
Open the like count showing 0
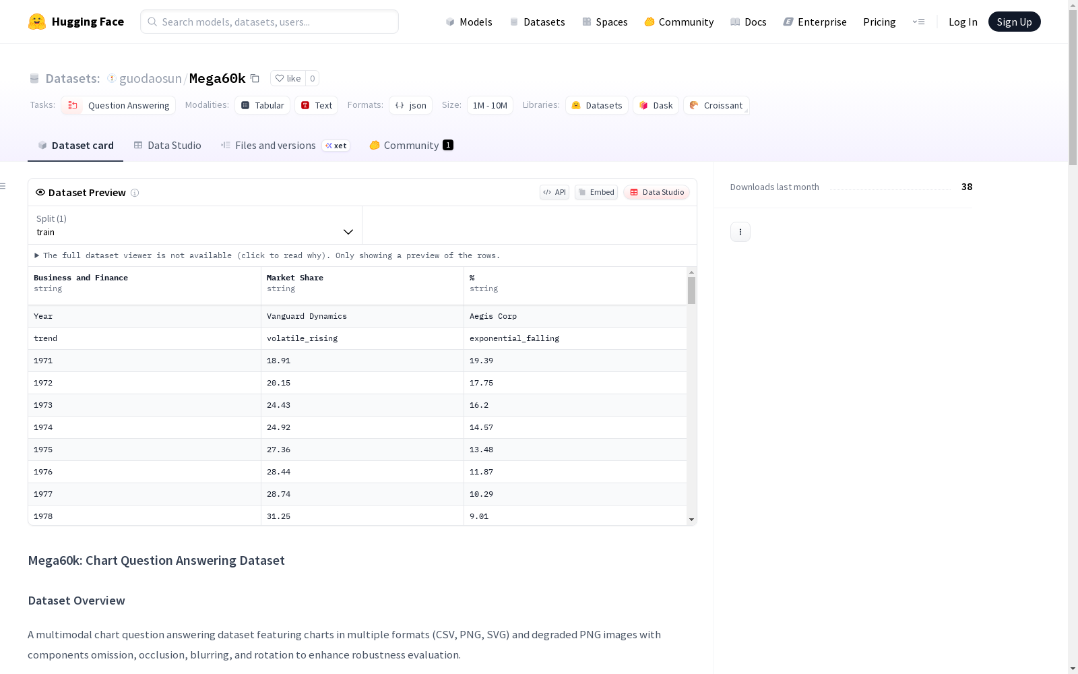[x=313, y=78]
